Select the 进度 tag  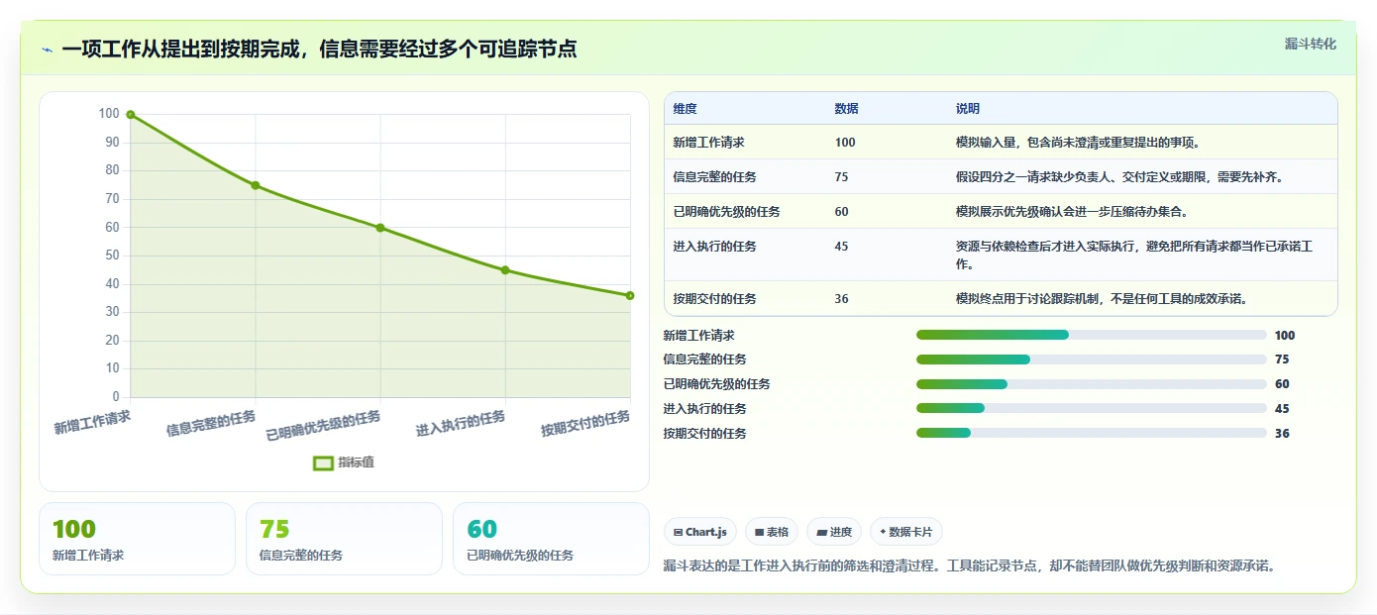[x=834, y=532]
